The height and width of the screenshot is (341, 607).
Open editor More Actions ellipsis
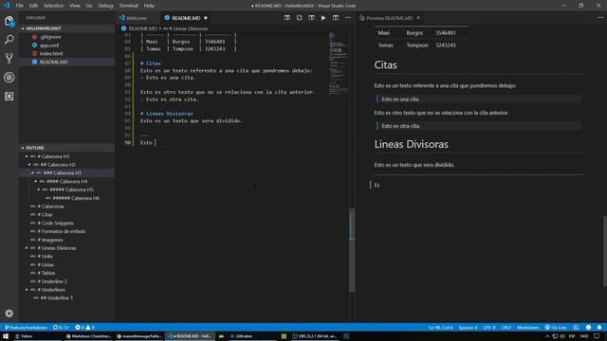point(348,18)
